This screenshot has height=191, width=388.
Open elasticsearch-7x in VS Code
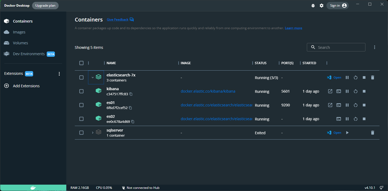pyautogui.click(x=334, y=77)
